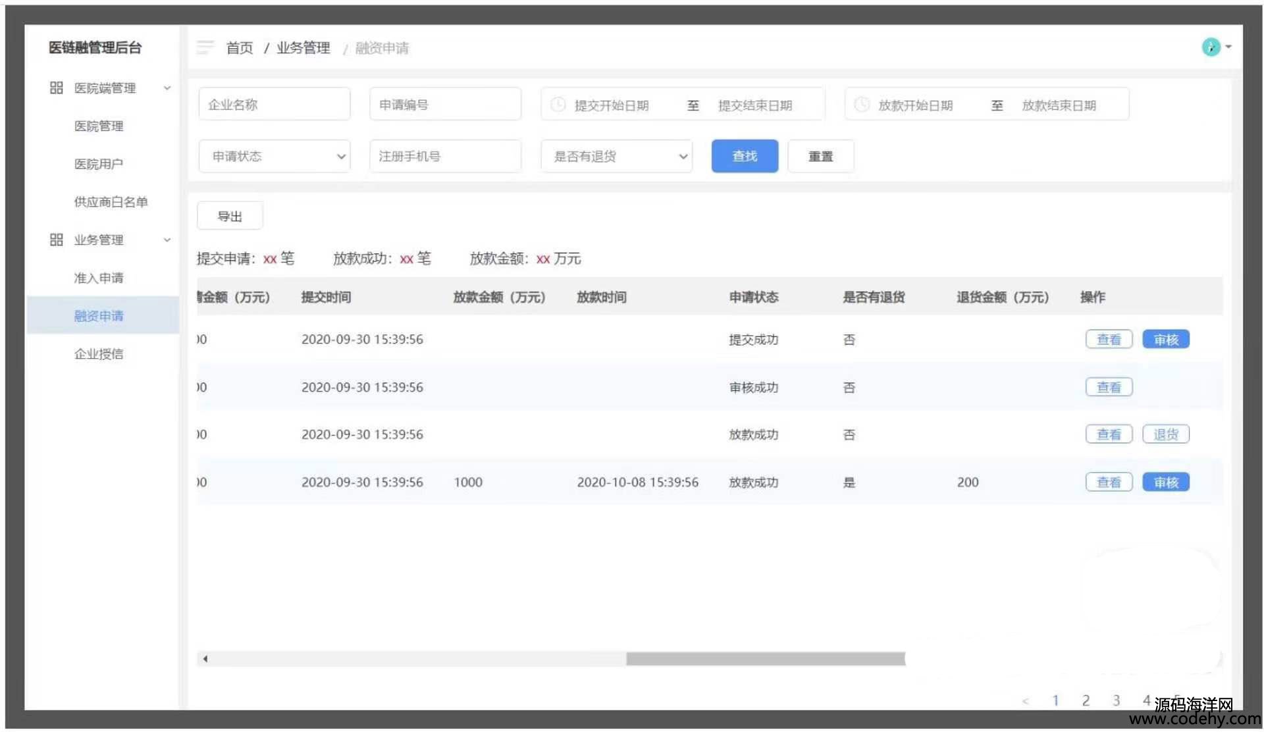1264x732 pixels.
Task: Click the 审核成功 status cell
Action: pos(754,388)
